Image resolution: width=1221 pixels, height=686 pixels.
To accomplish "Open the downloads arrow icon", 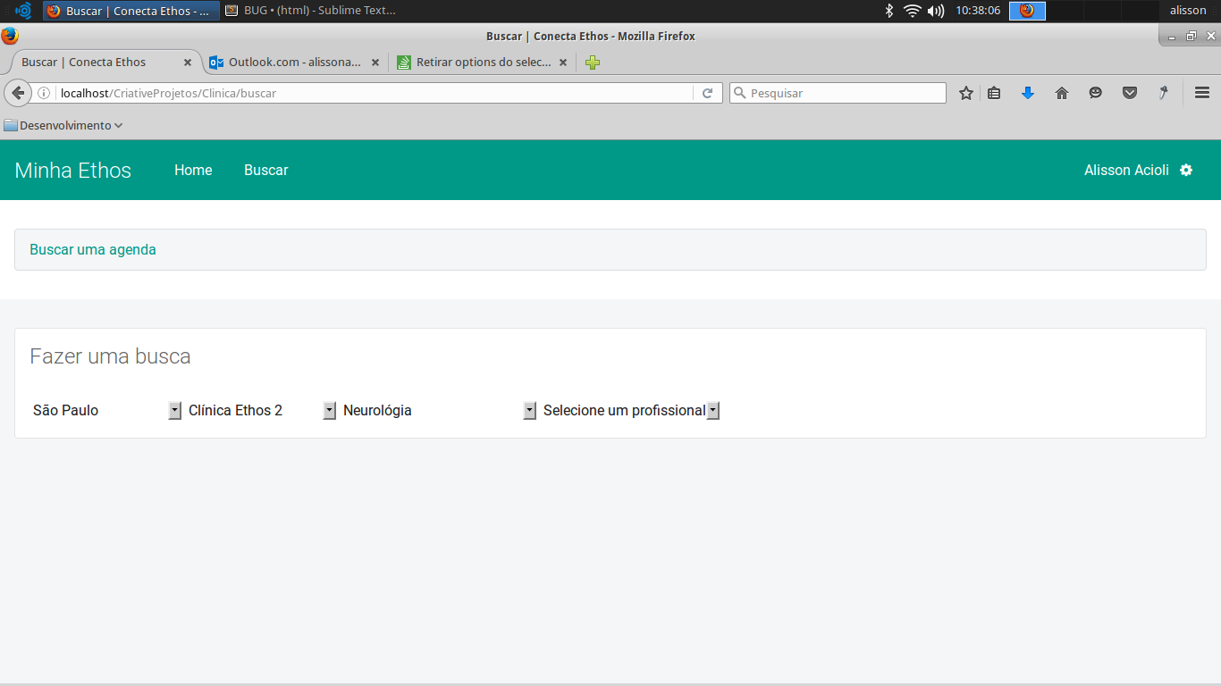I will (1028, 93).
